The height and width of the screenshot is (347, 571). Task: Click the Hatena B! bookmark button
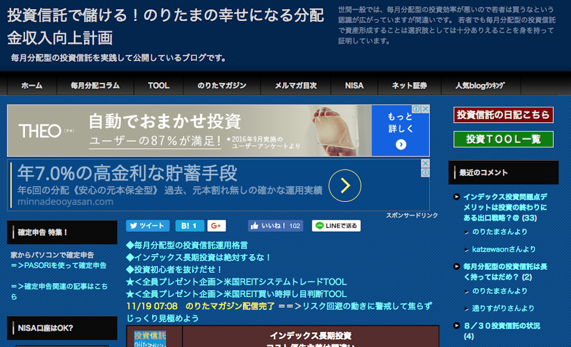click(190, 225)
